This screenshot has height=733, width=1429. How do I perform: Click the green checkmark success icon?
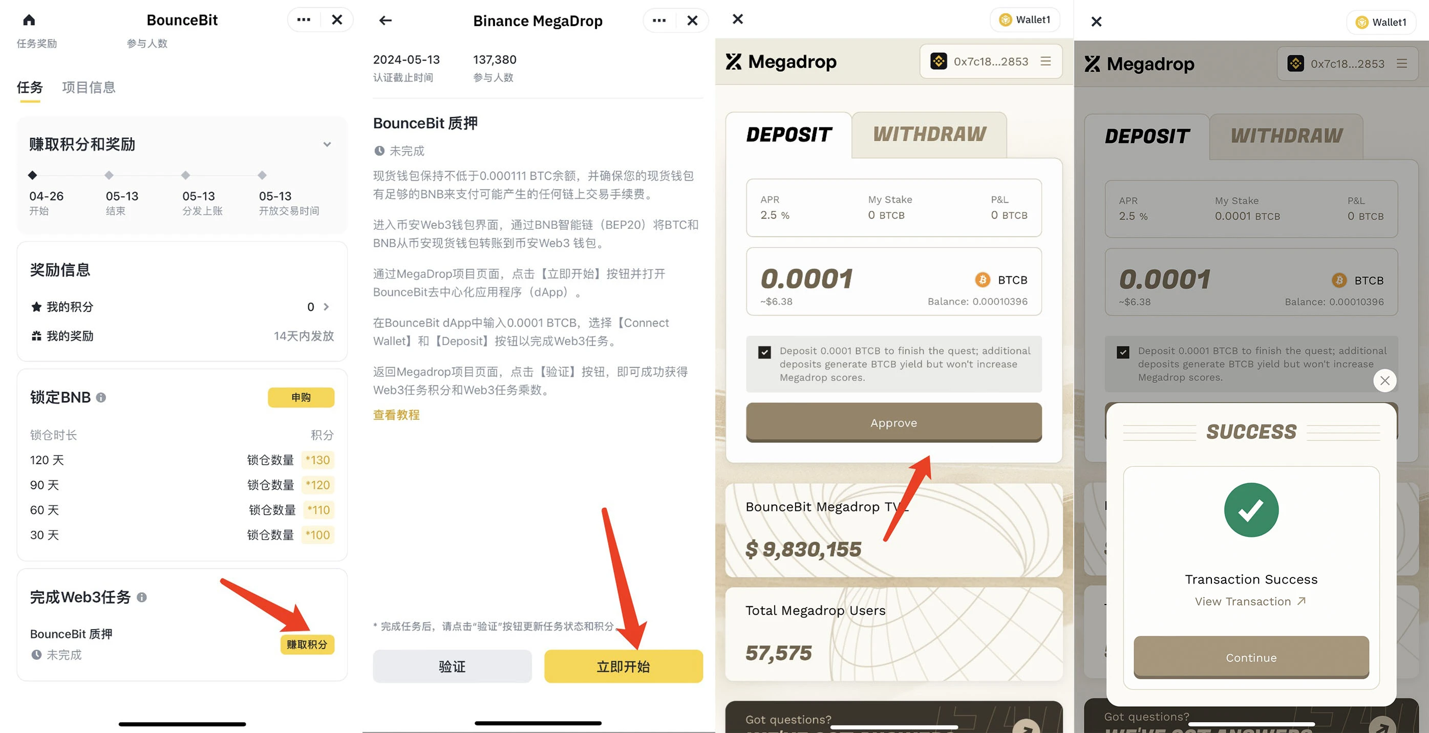tap(1250, 508)
